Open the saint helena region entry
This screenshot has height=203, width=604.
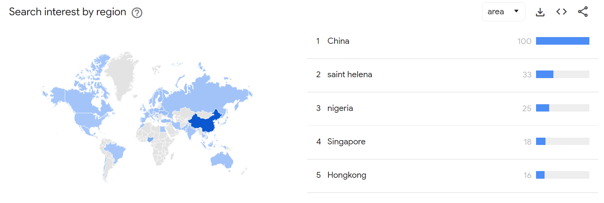350,74
